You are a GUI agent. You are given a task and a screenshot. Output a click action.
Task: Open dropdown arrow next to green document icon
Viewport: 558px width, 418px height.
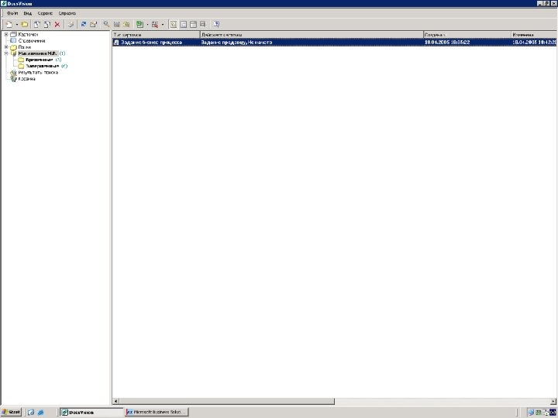coord(147,24)
